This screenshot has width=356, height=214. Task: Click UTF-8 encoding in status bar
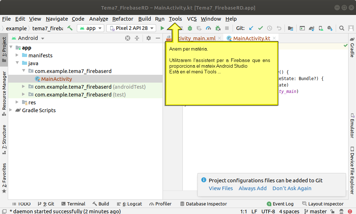268,212
